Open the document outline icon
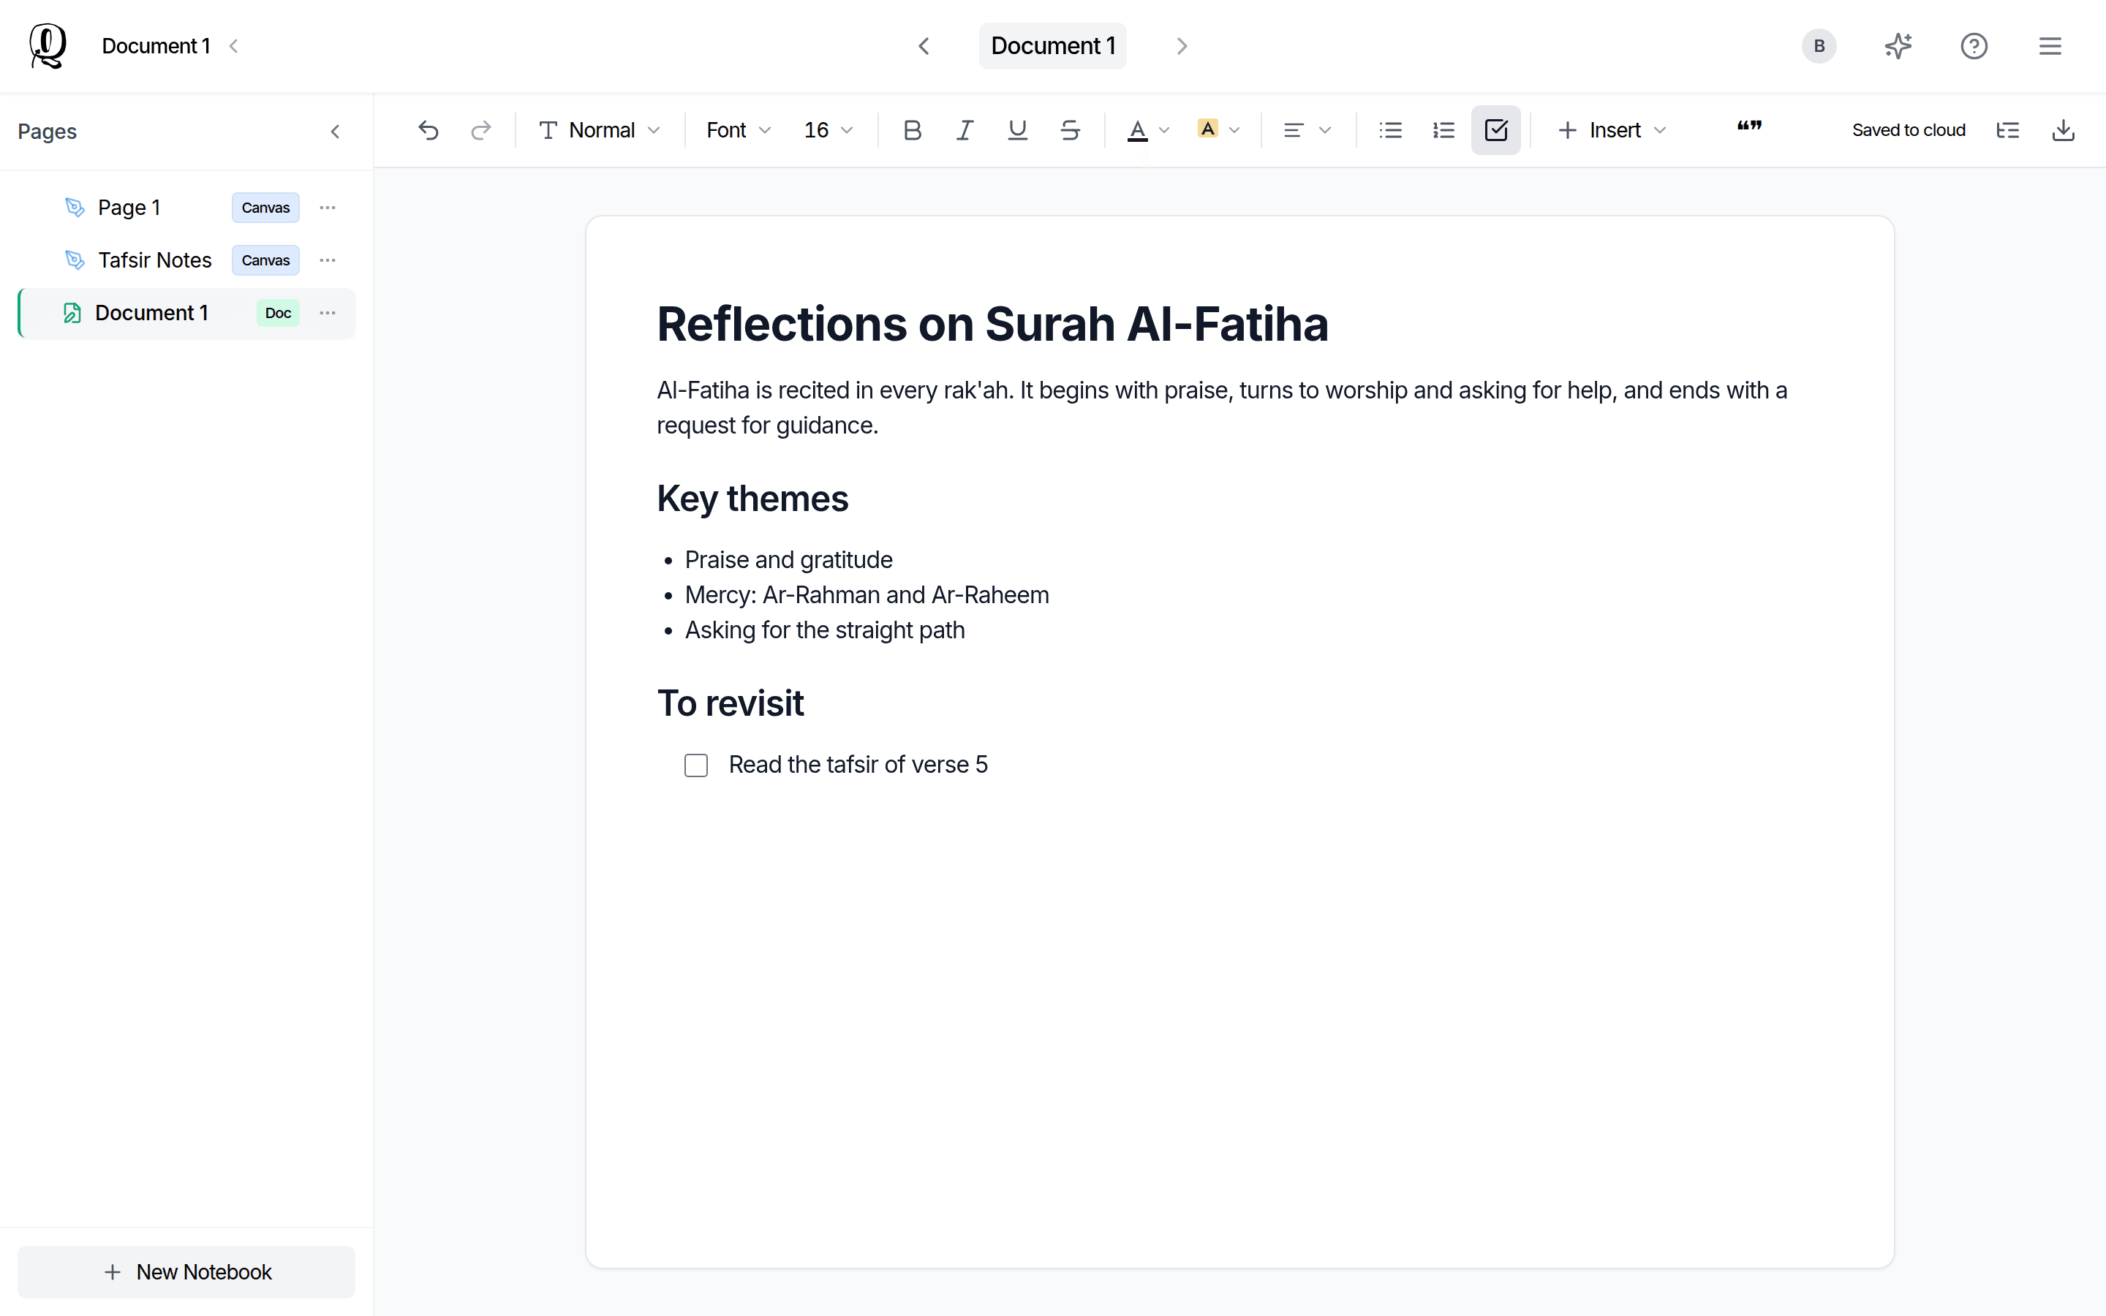The width and height of the screenshot is (2106, 1316). 2008,131
